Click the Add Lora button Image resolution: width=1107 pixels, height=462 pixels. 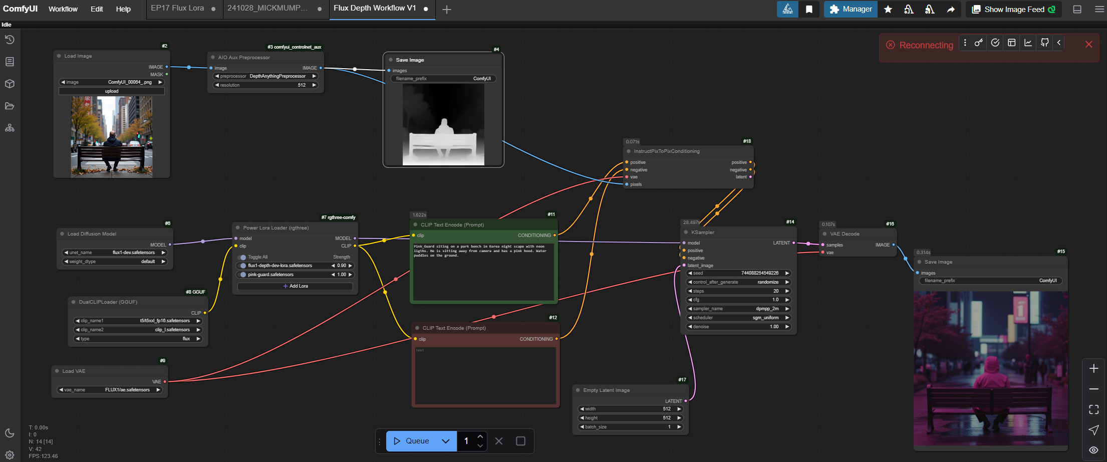295,286
